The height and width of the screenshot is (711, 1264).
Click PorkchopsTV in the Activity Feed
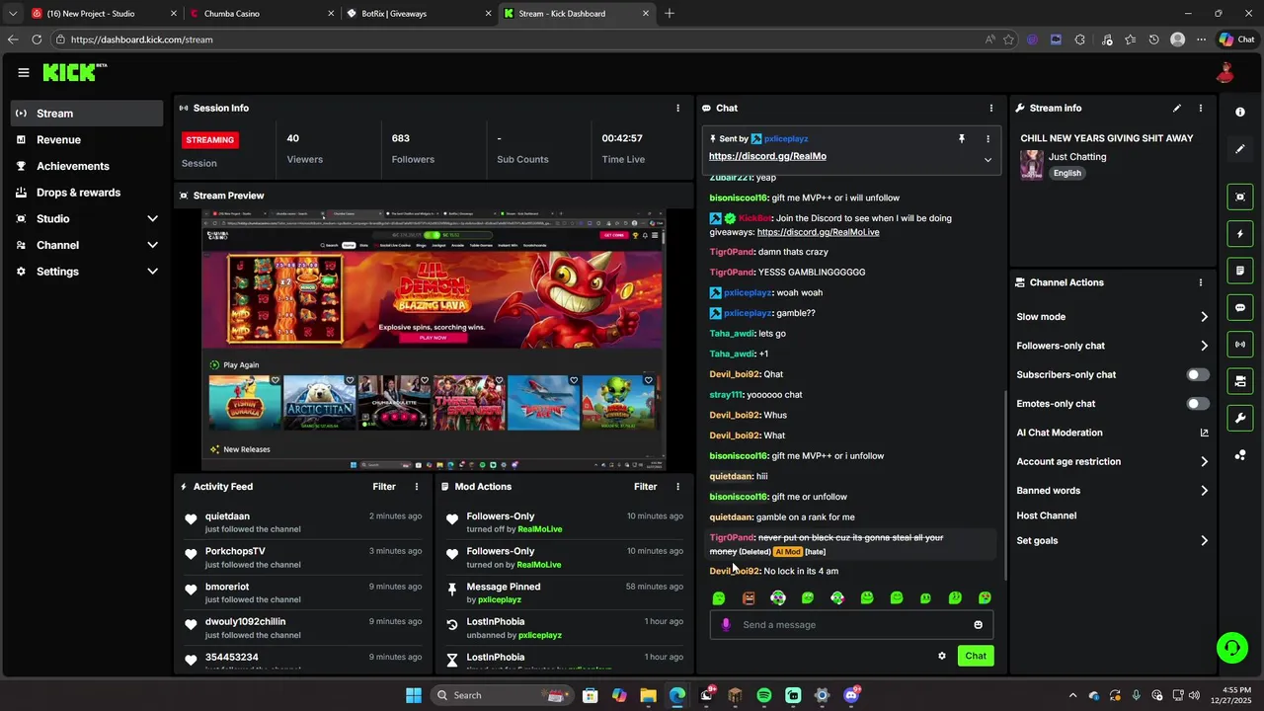tap(235, 551)
